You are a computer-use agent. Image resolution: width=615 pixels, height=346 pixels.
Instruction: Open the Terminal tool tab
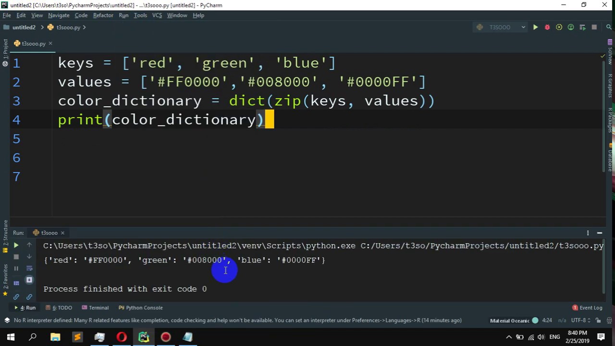pyautogui.click(x=95, y=308)
